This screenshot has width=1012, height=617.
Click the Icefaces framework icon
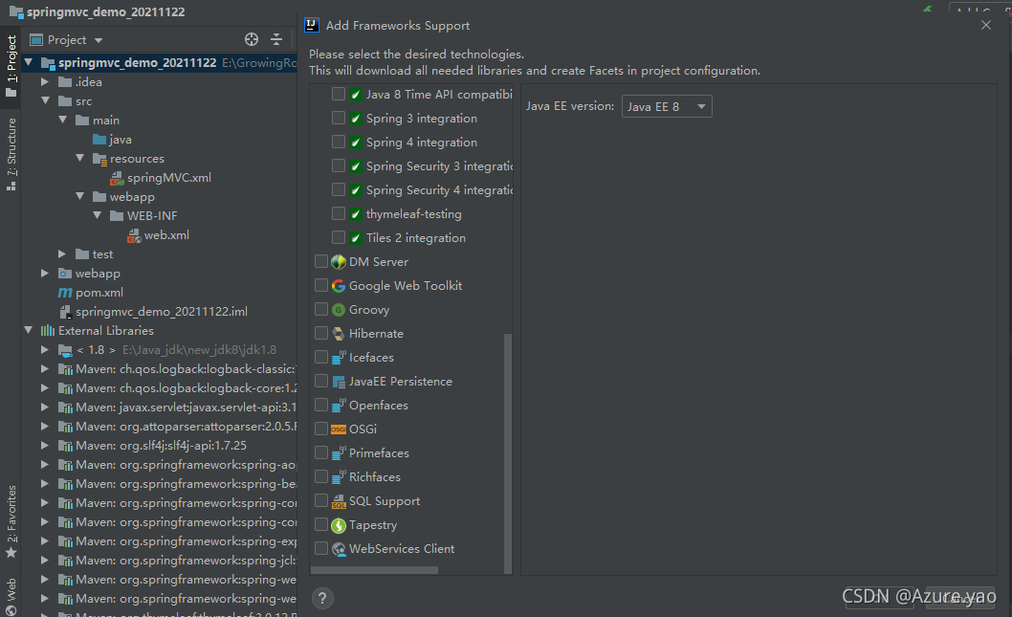point(339,358)
